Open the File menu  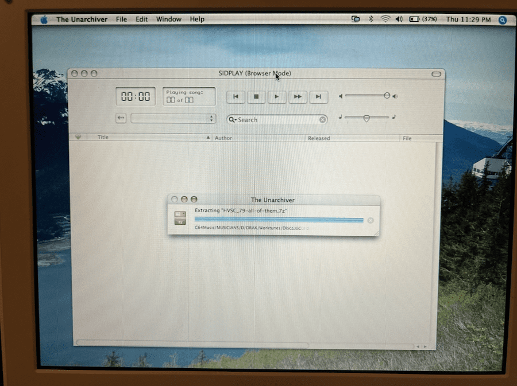click(121, 20)
